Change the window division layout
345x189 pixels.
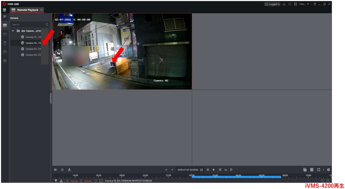click(312, 170)
